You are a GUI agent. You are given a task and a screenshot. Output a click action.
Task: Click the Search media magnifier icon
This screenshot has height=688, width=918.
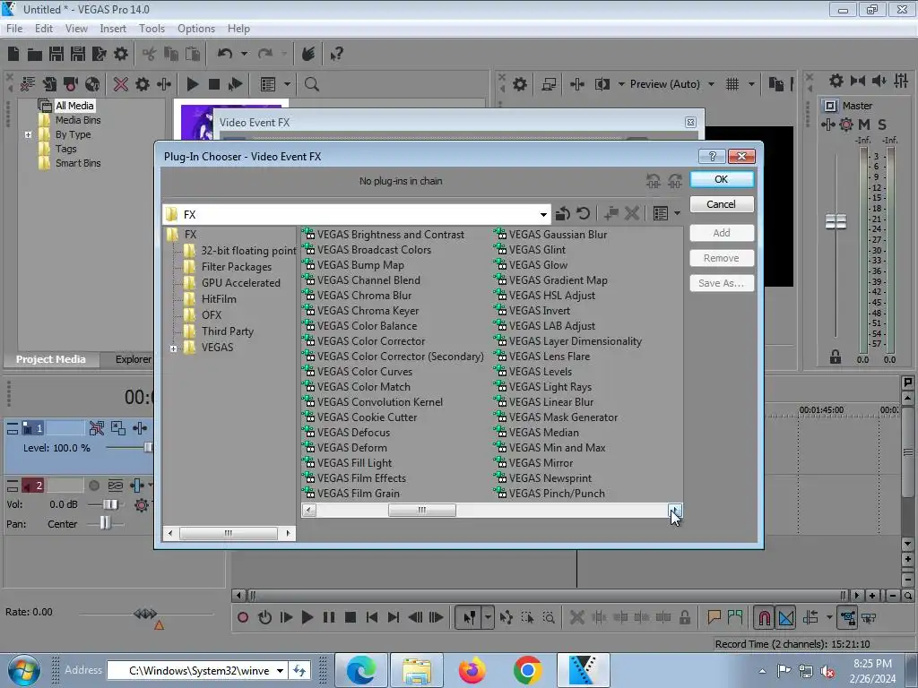tap(311, 84)
